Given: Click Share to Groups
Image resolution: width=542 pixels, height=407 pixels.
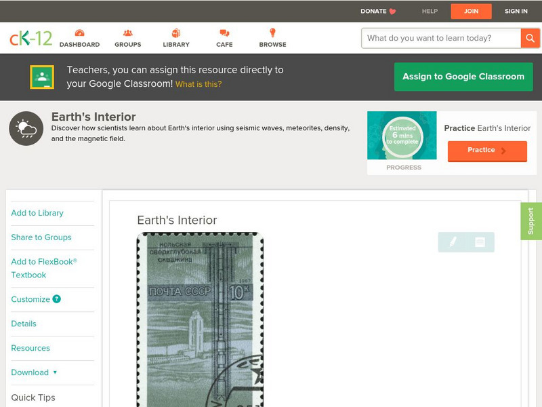Looking at the screenshot, I should click(41, 237).
